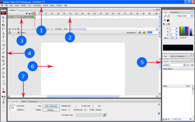Screen dimensions: 195x122
Task: Toggle Layer 1 green outline square
Action: tap(33, 17)
